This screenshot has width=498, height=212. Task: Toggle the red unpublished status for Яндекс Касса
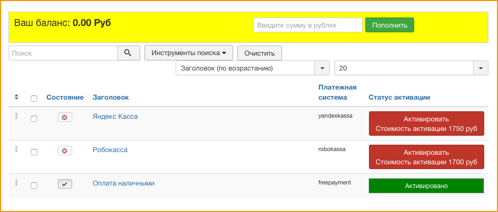[x=65, y=117]
